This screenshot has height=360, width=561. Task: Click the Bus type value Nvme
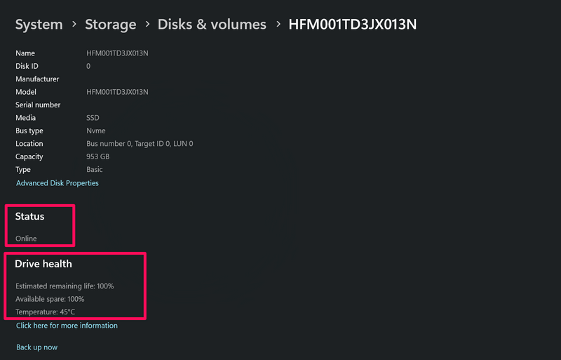[x=95, y=131]
